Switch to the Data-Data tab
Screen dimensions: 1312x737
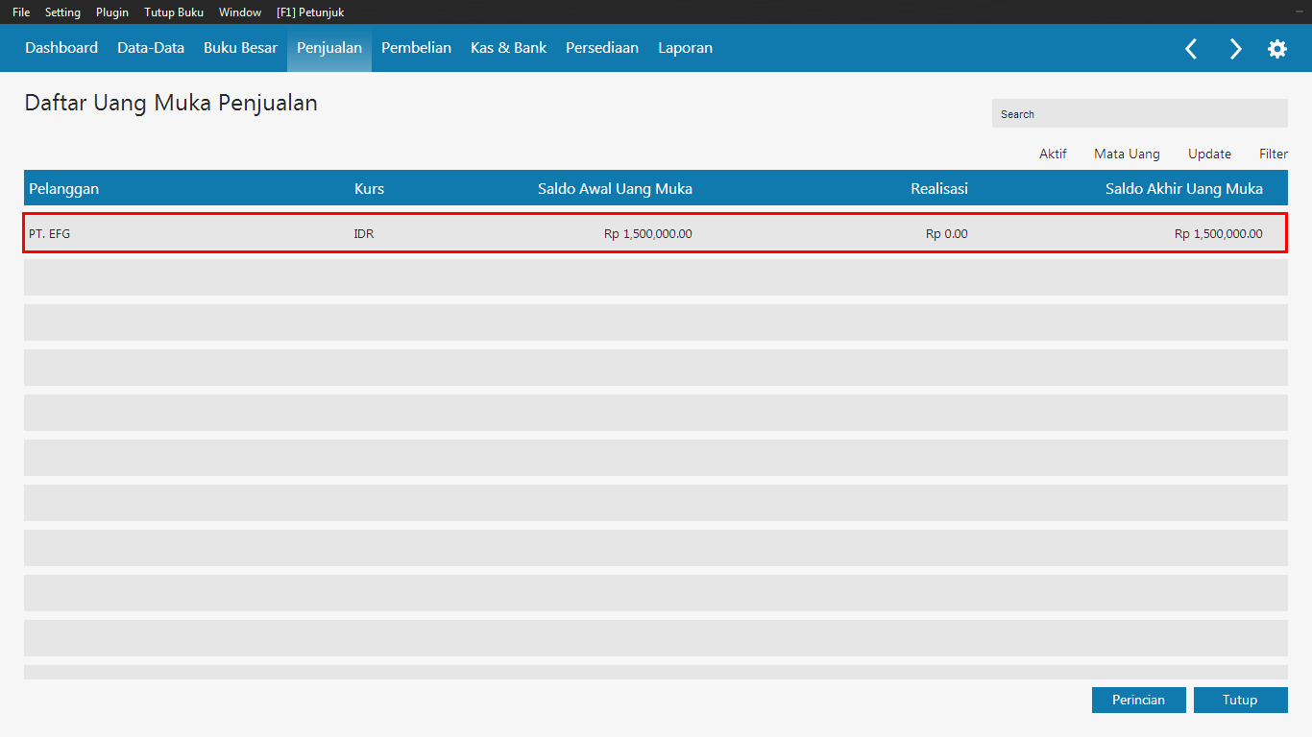tap(151, 48)
